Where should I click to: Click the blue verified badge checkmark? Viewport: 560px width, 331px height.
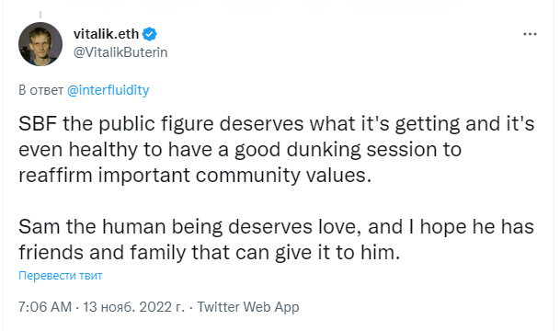tap(150, 34)
